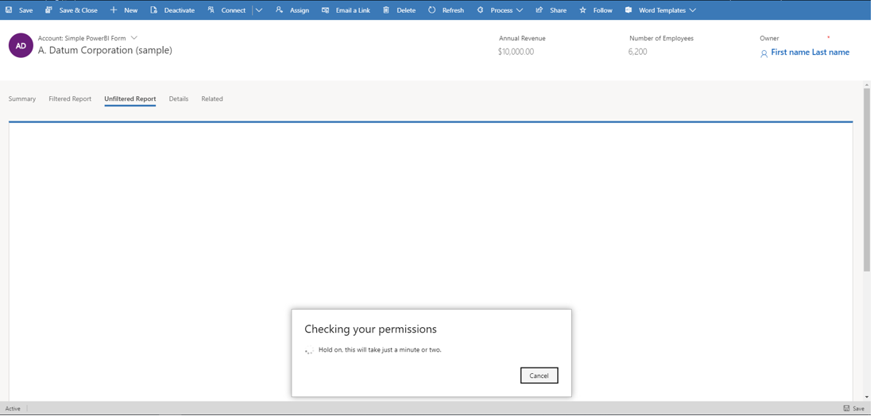The image size is (874, 416).
Task: Open the Process dropdown chevron
Action: coord(520,10)
